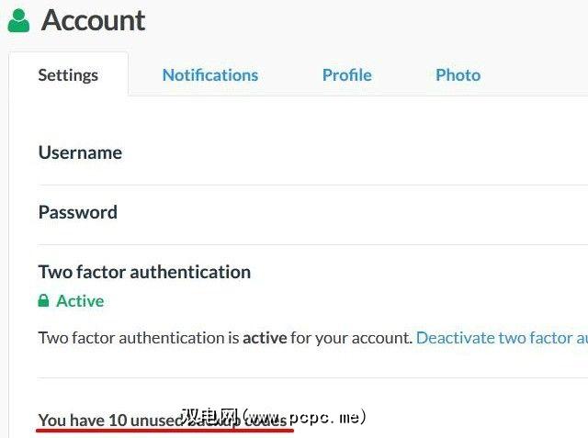Click the bold word active in description
588x438 pixels.
click(264, 338)
